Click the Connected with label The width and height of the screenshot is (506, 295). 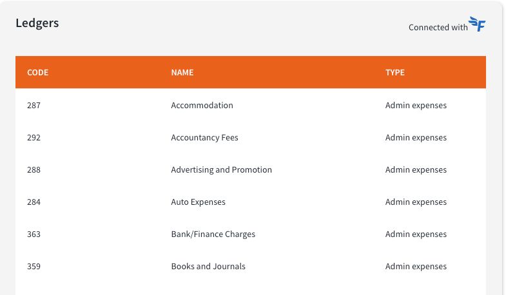tap(438, 28)
